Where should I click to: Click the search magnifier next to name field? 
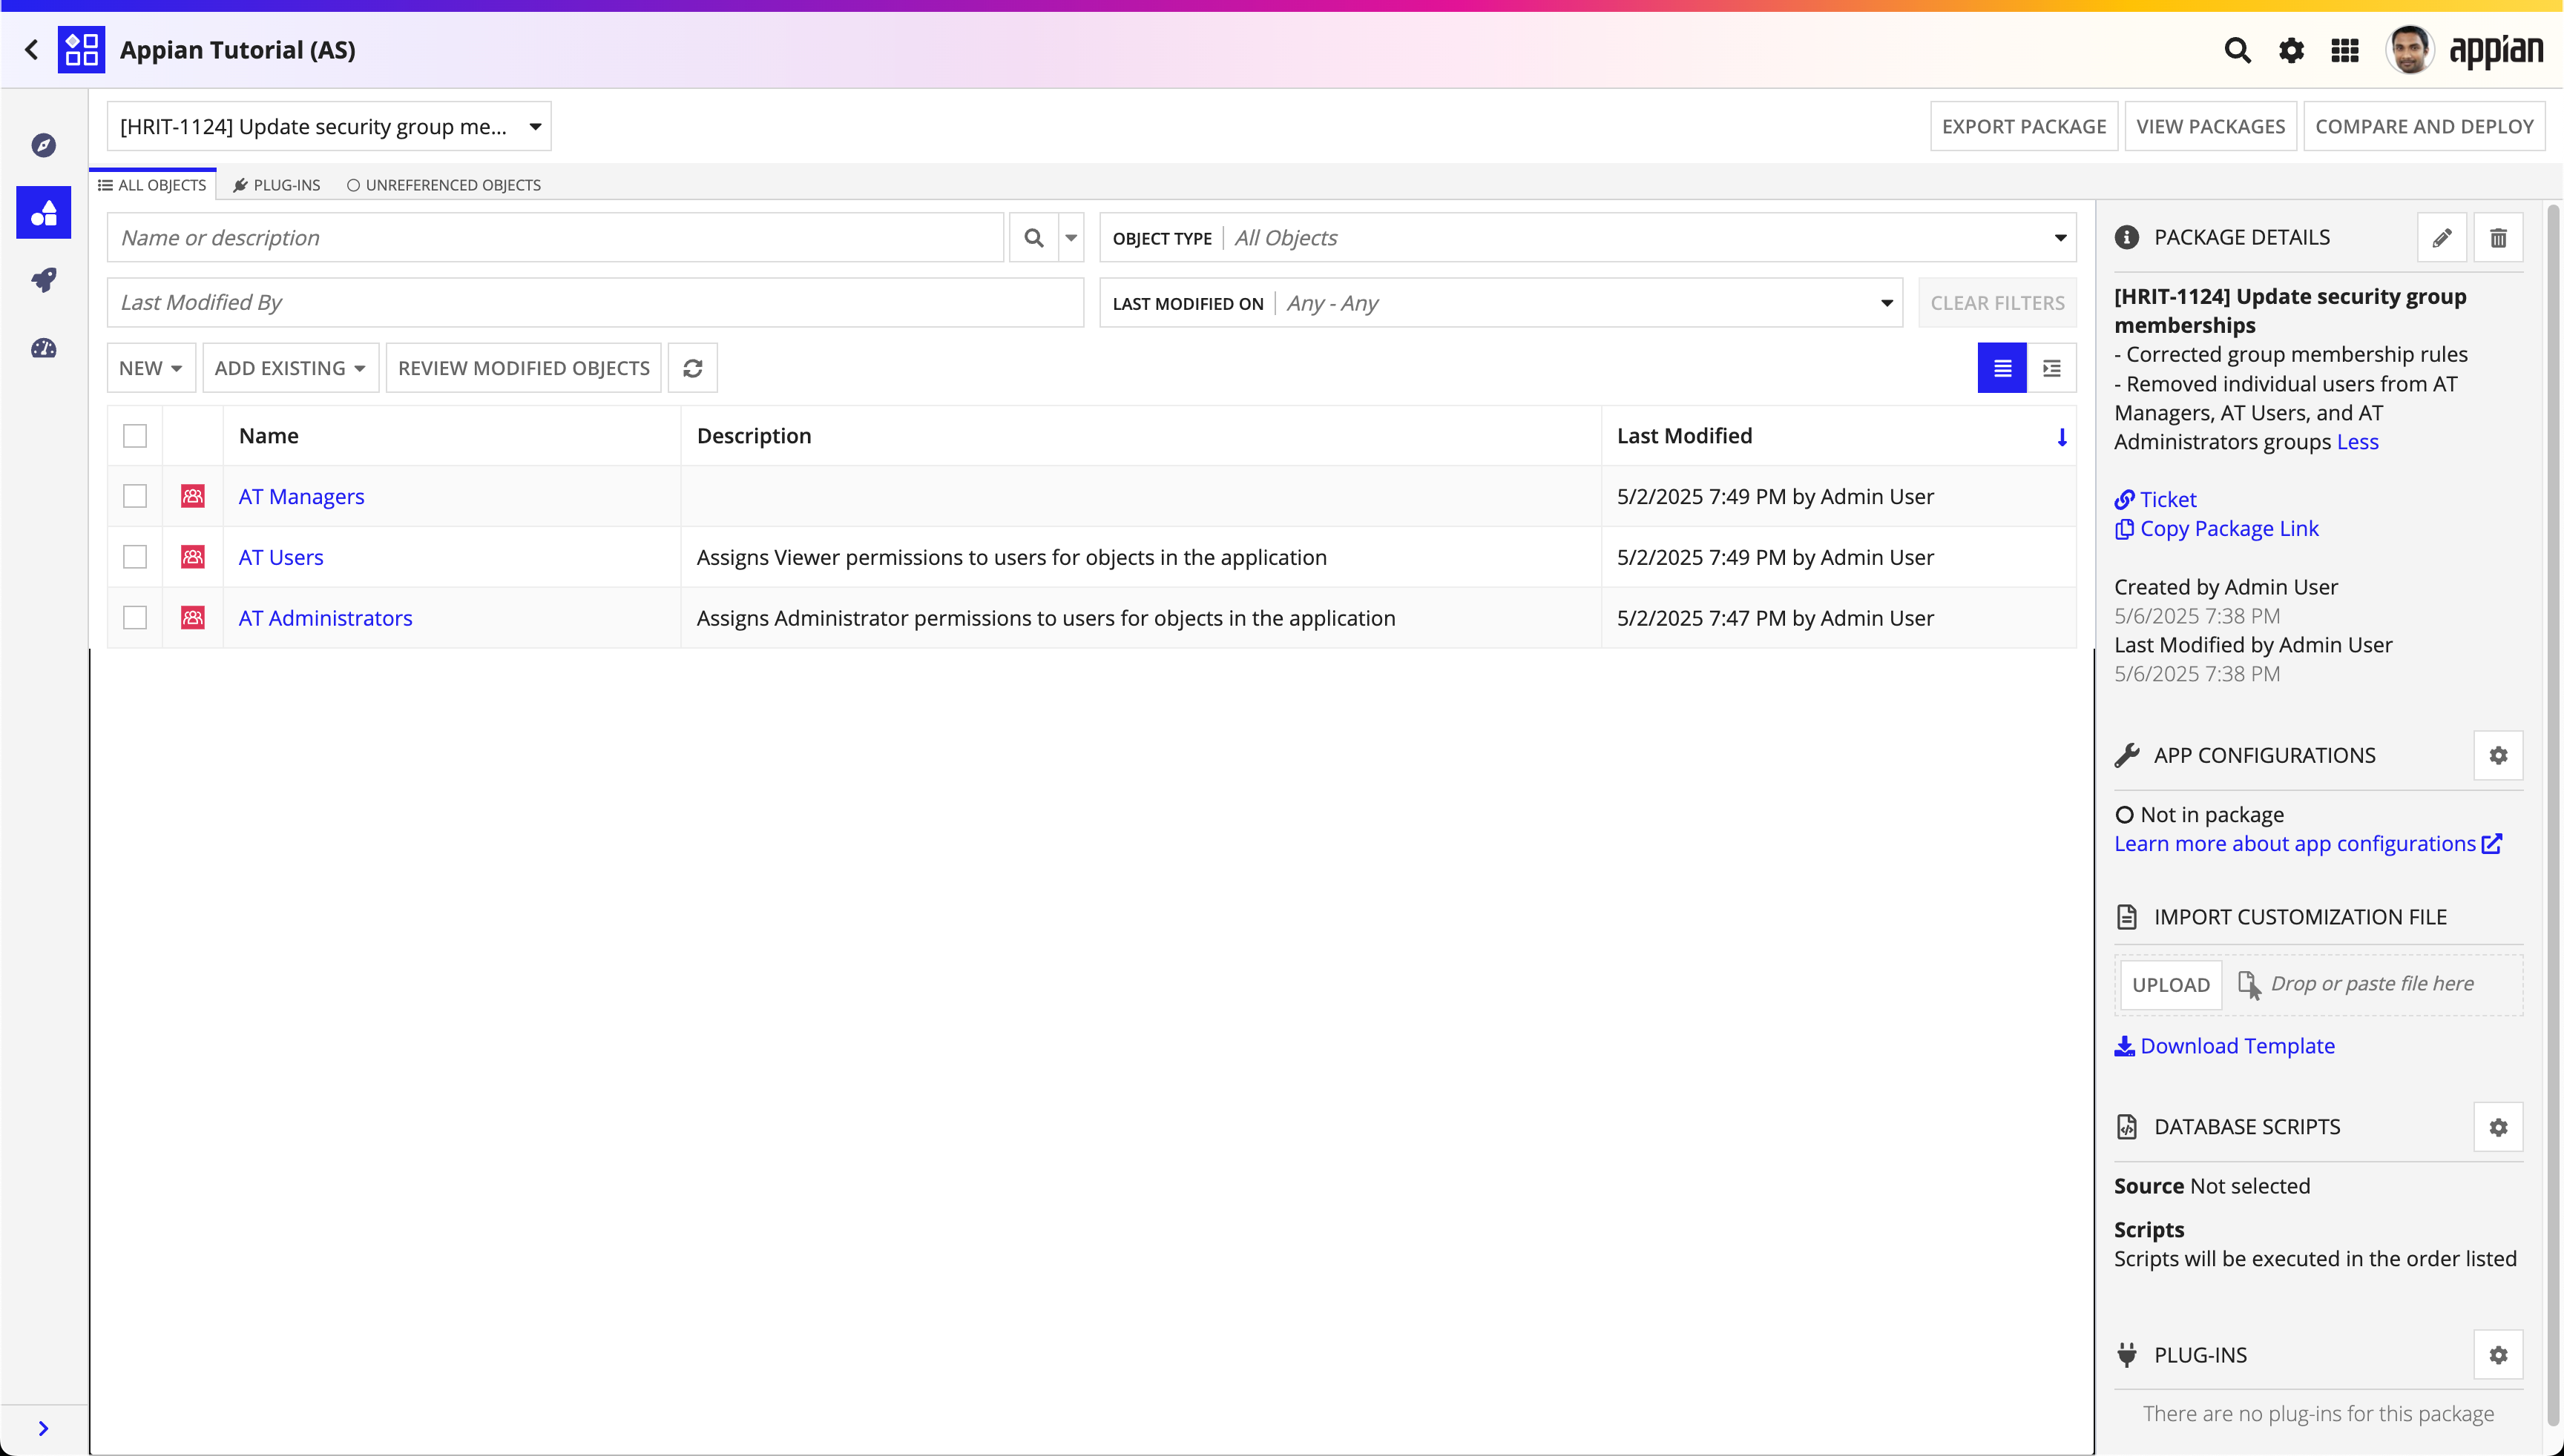coord(1033,238)
